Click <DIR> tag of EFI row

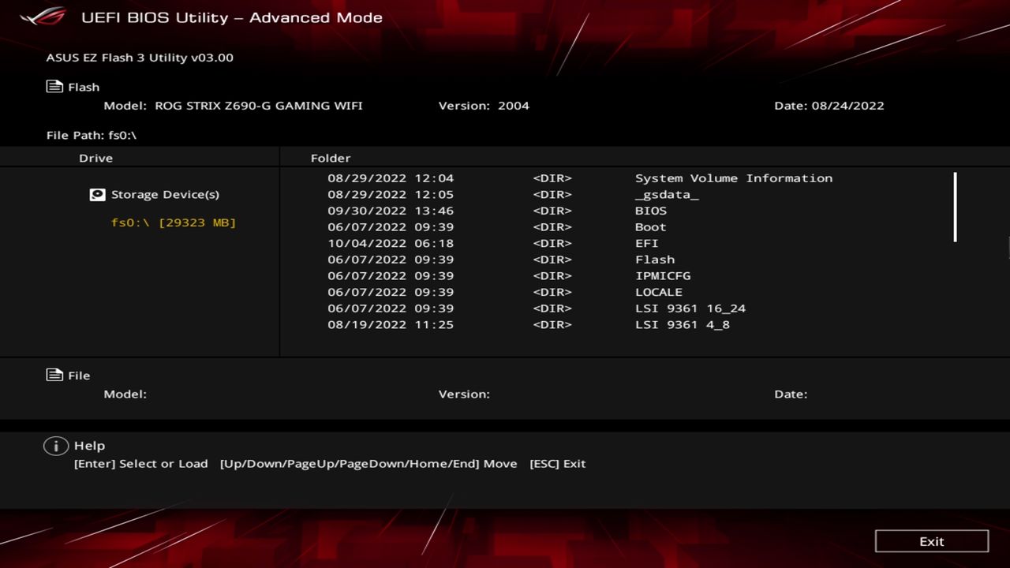(552, 243)
